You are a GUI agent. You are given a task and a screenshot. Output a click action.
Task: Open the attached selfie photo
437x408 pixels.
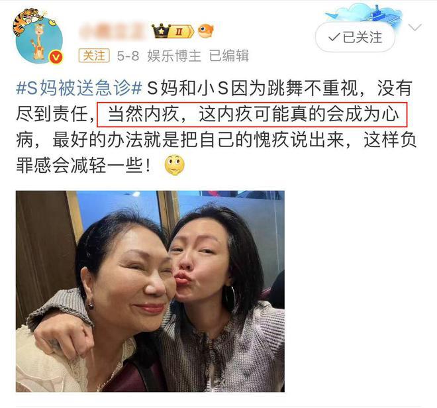tap(150, 291)
